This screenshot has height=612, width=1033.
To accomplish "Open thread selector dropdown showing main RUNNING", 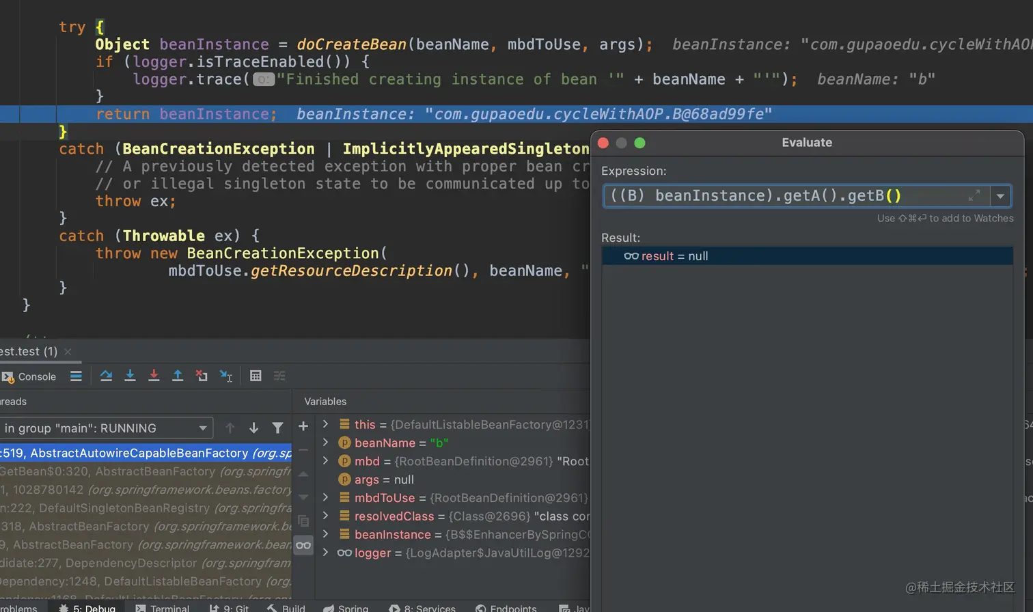I will 106,428.
